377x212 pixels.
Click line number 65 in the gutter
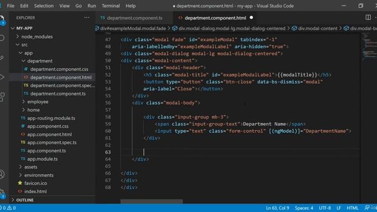(x=108, y=166)
